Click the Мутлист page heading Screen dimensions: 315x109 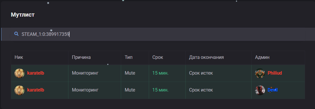click(23, 15)
